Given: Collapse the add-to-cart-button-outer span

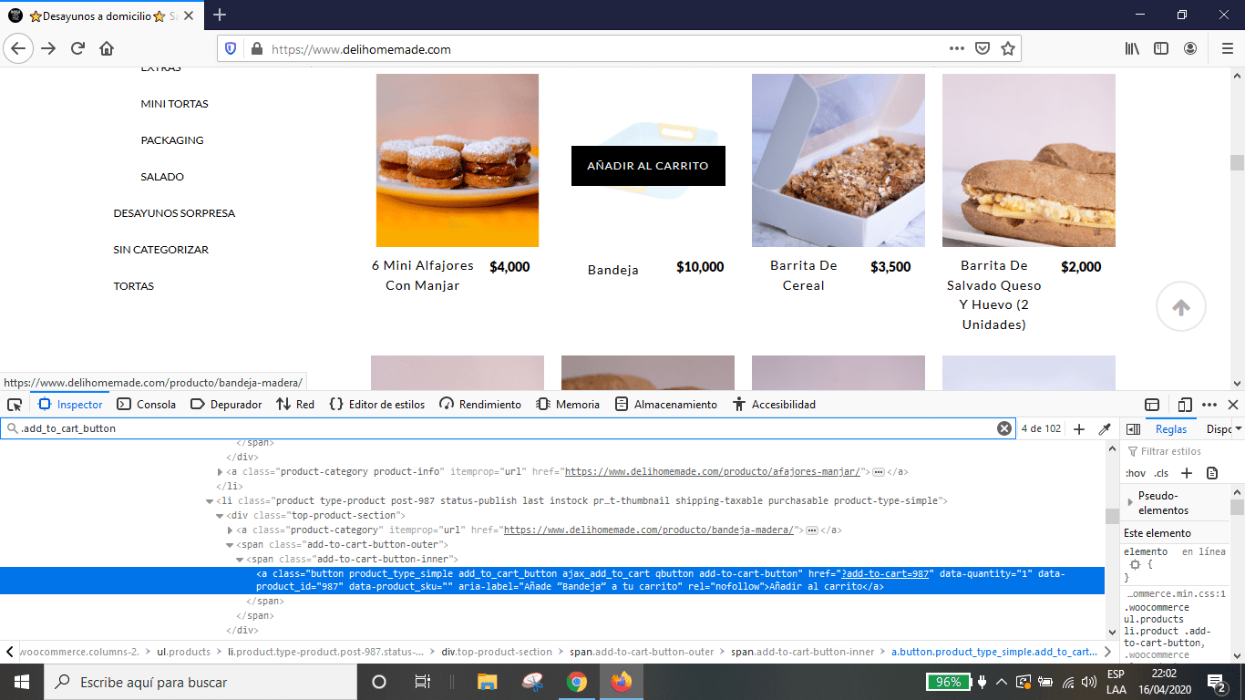Looking at the screenshot, I should coord(231,545).
